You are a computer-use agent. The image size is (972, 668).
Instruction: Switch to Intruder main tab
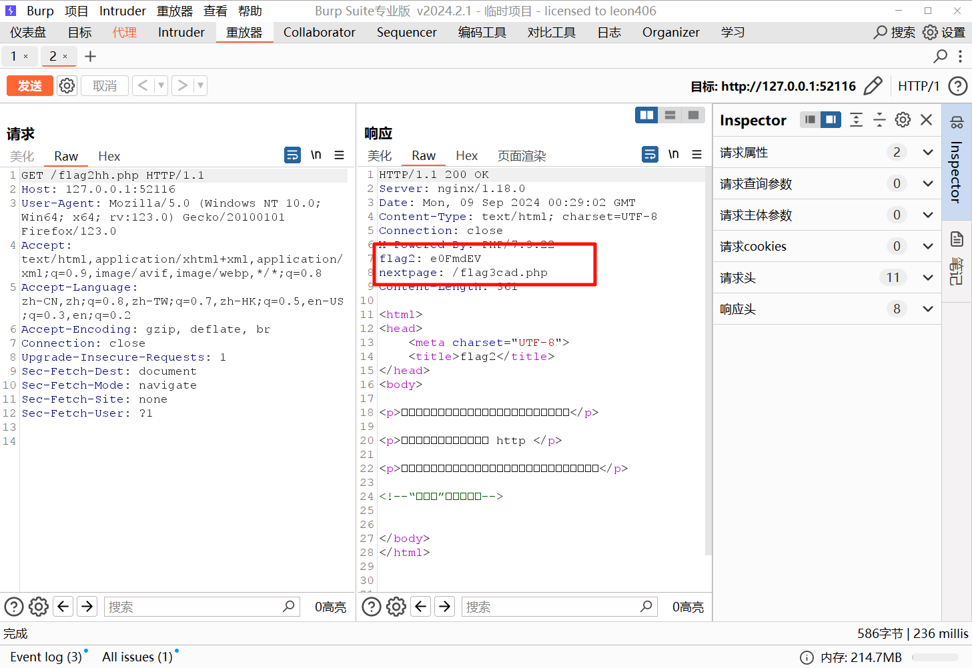coord(181,32)
